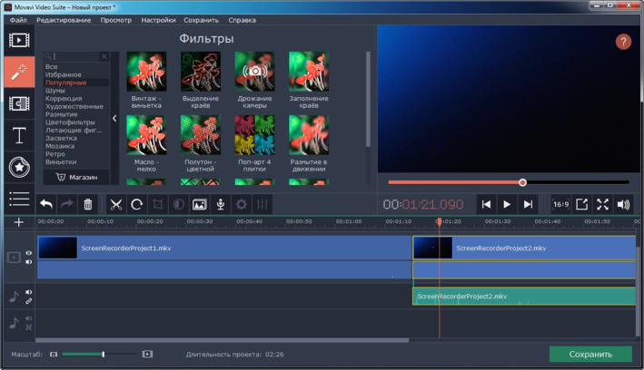Open the More tools list icon
Viewport: 644px width, 370px height.
[x=19, y=200]
